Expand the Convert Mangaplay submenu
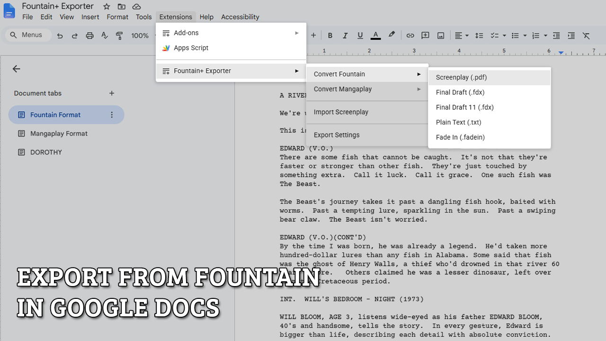Screen dimensions: 606x341 [367, 89]
